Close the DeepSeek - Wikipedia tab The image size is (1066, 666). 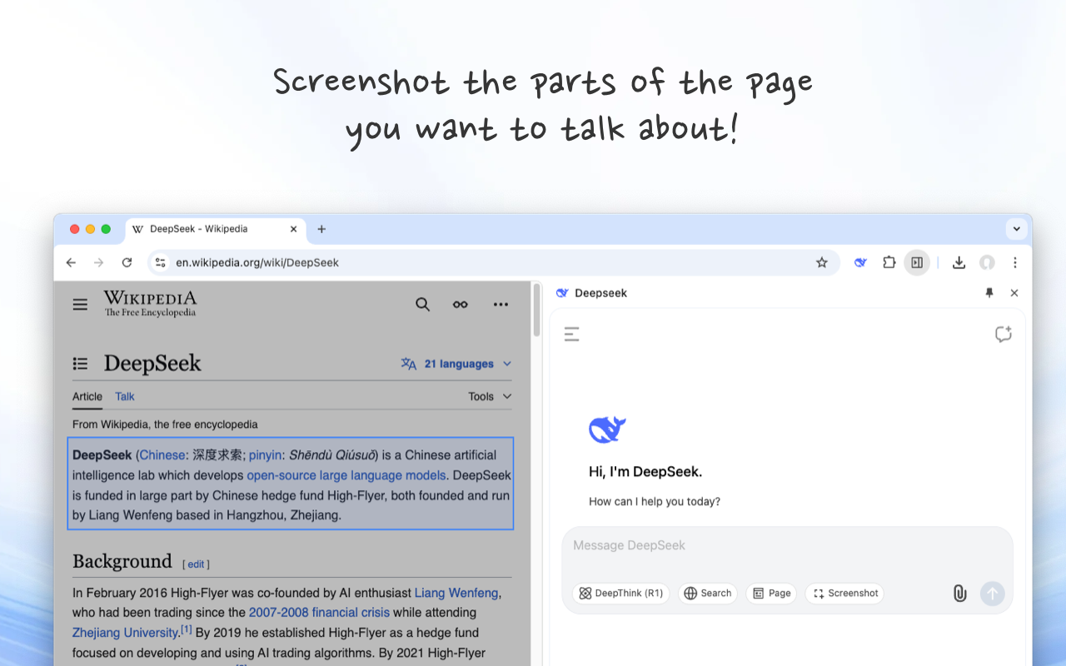tap(293, 229)
